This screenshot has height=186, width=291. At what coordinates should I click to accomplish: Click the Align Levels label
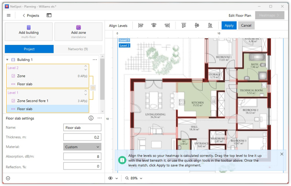pyautogui.click(x=118, y=26)
